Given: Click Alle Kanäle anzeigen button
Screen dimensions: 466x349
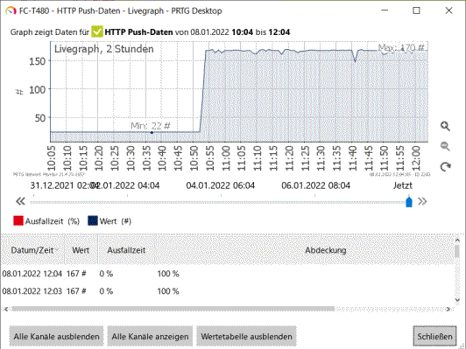Looking at the screenshot, I should point(150,337).
